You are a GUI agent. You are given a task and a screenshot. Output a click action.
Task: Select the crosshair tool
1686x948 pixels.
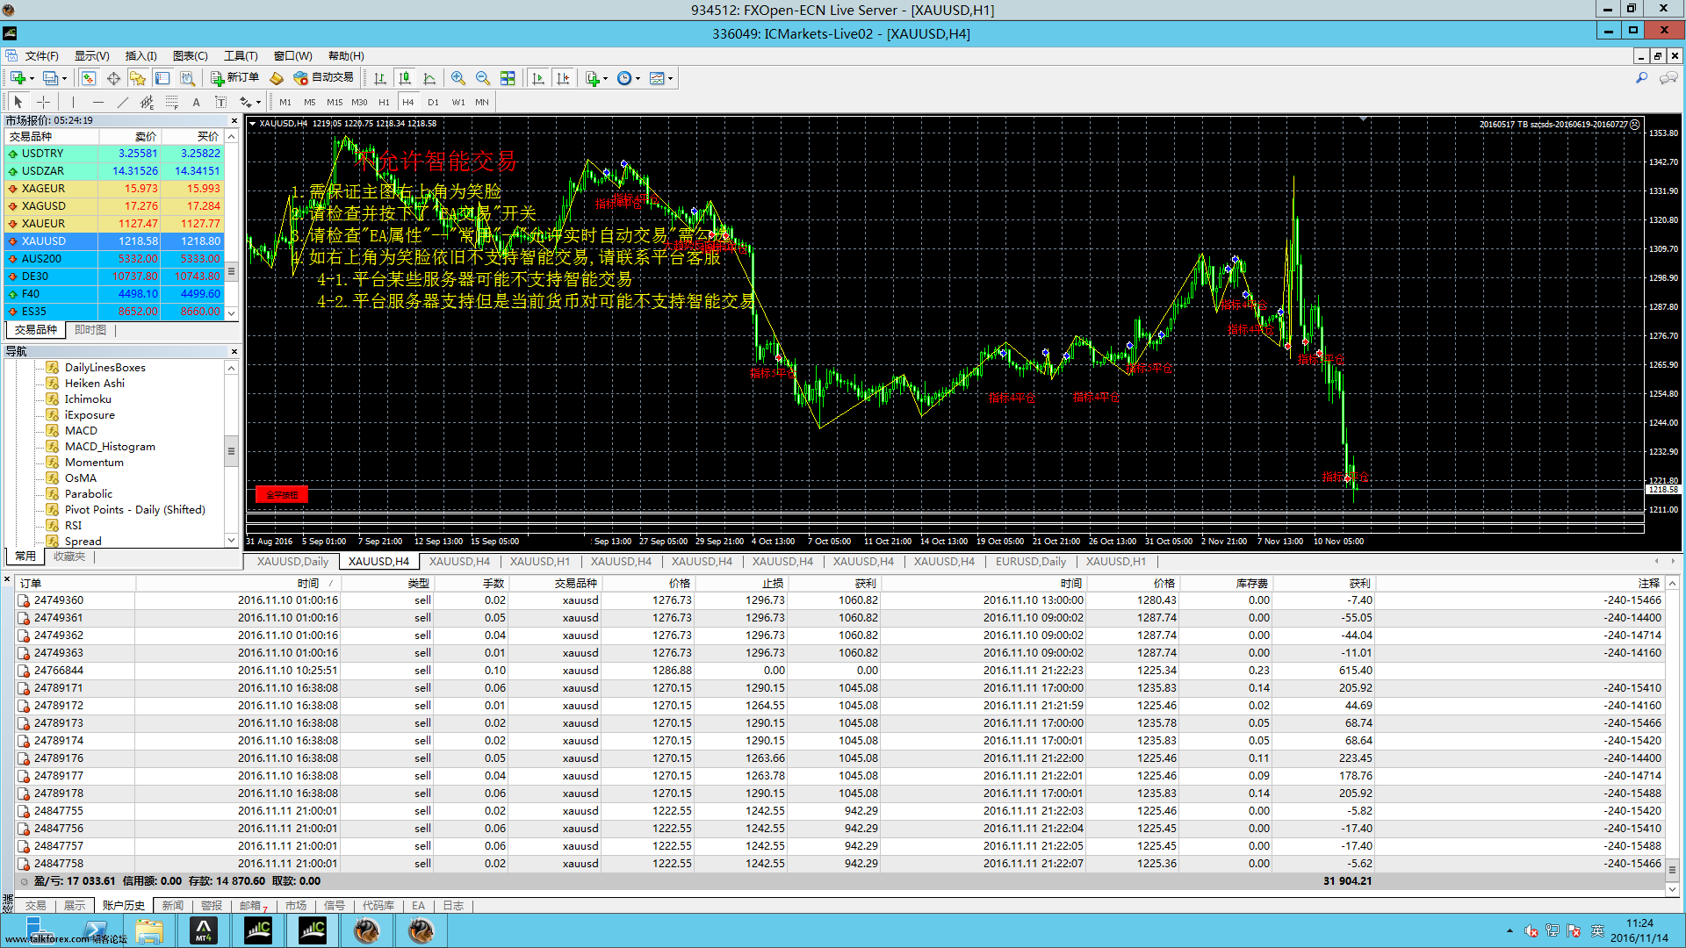click(43, 102)
